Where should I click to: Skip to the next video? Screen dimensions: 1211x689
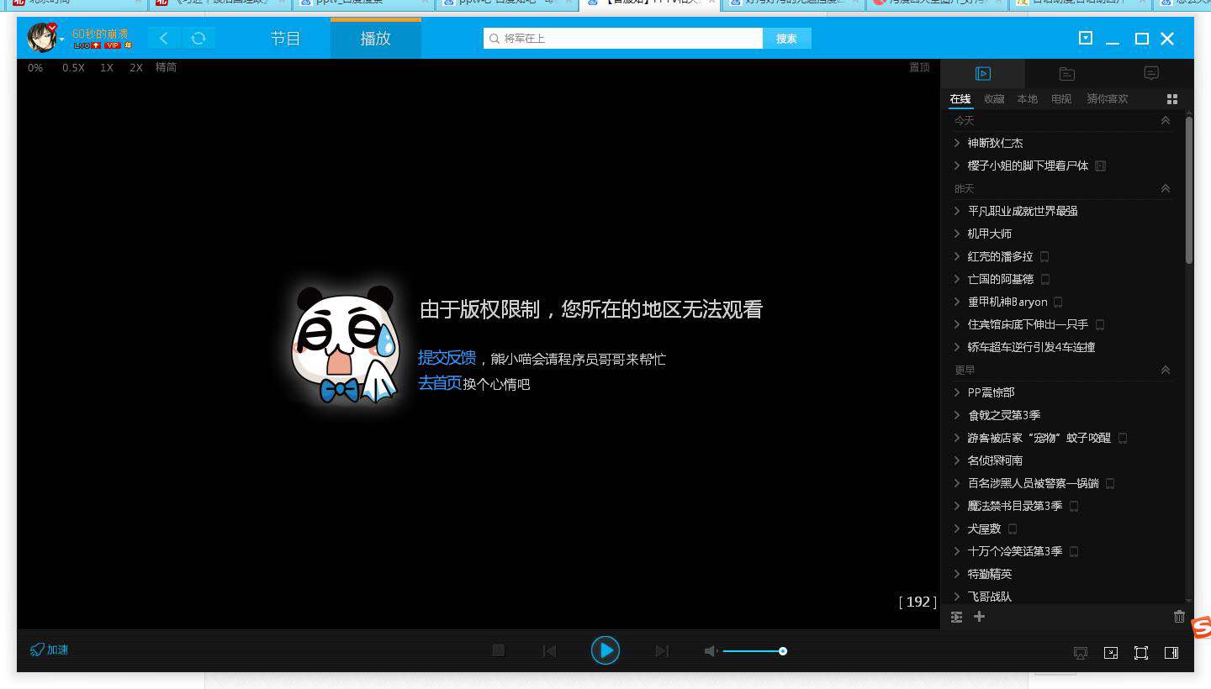662,650
